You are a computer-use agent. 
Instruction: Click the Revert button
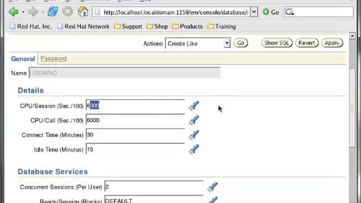coord(307,43)
